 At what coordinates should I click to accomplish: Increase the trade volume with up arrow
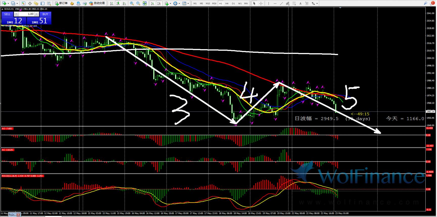point(36,14)
